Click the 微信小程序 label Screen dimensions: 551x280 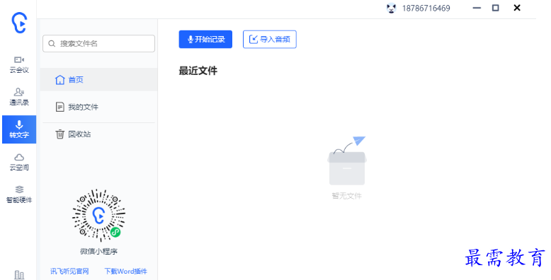coord(98,251)
